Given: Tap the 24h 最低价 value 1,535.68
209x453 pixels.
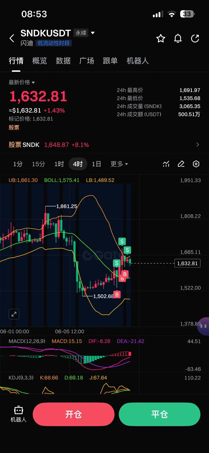Looking at the screenshot, I should point(190,98).
